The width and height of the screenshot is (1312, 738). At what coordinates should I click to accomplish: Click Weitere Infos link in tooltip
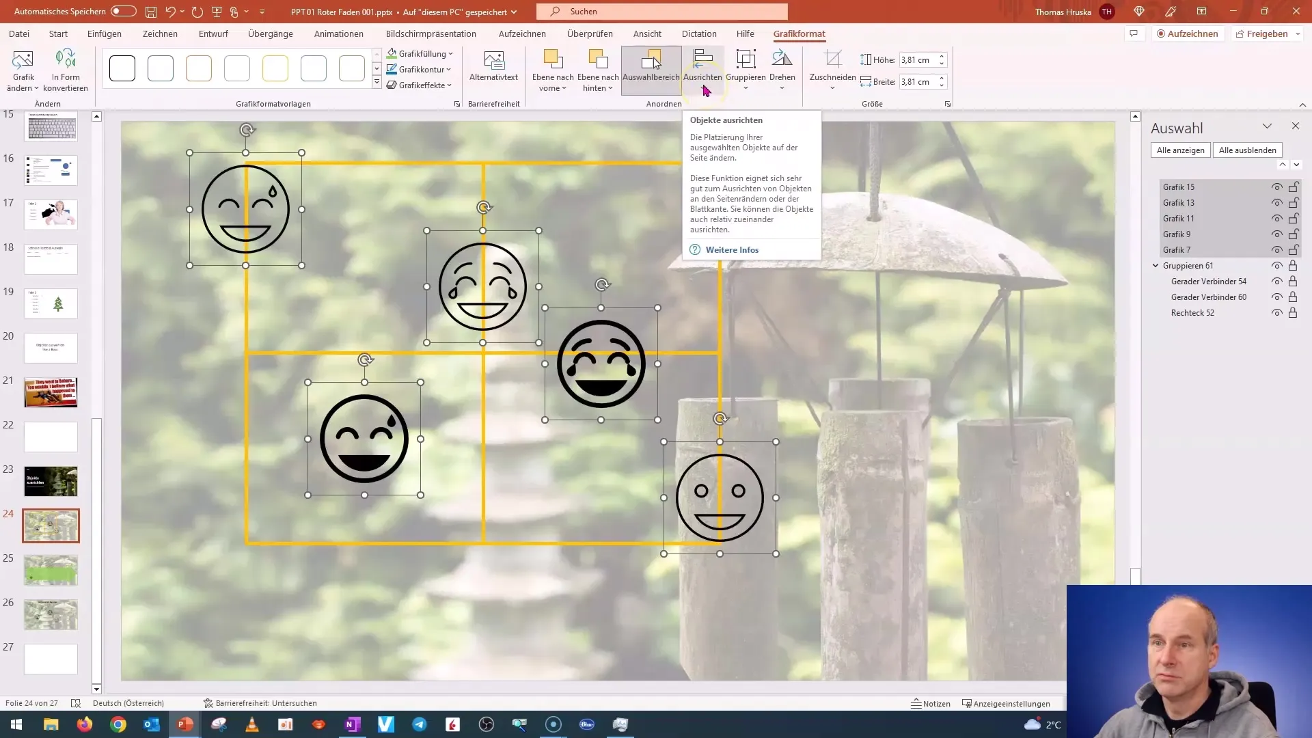732,250
